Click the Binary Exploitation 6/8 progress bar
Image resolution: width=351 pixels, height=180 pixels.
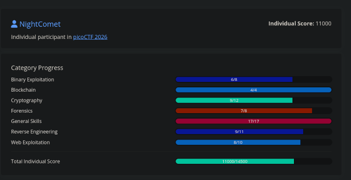coord(253,80)
